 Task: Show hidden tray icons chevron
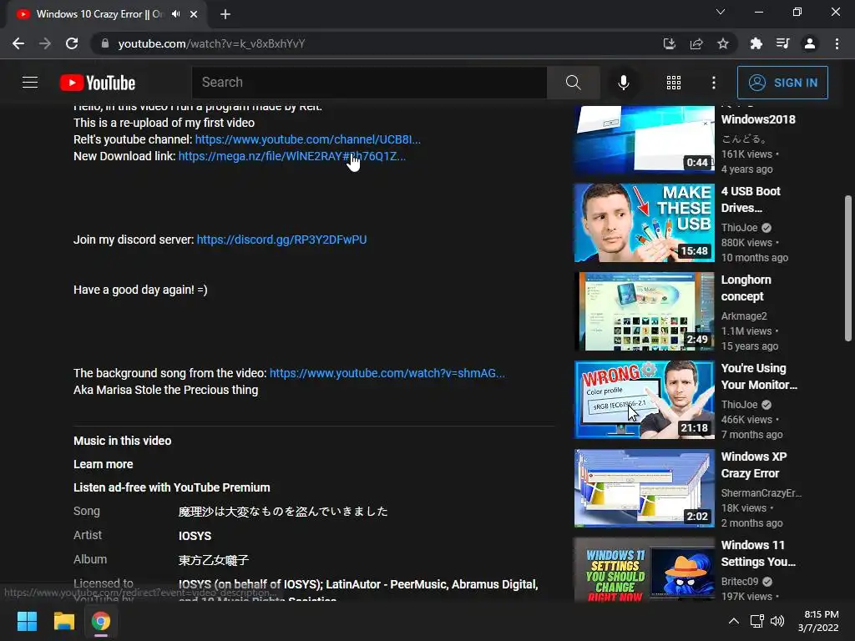734,621
